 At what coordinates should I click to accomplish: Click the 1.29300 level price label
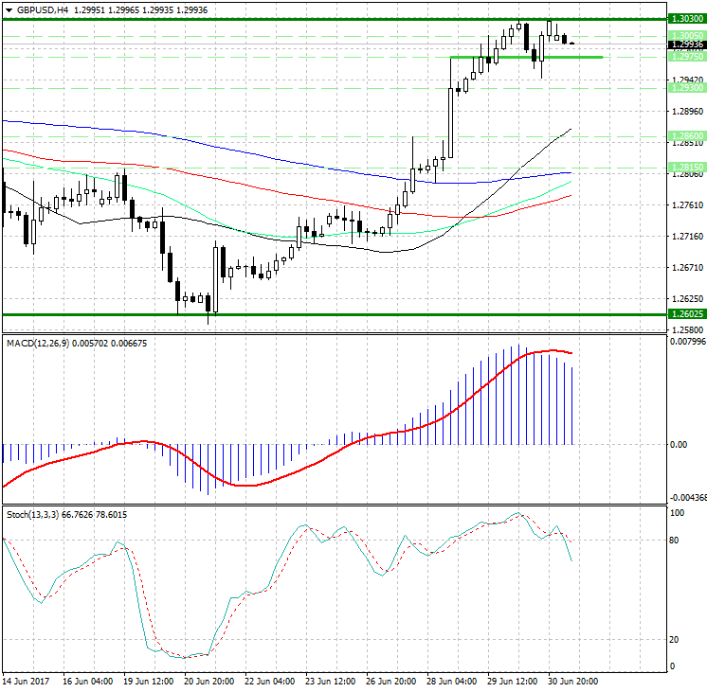pos(685,87)
